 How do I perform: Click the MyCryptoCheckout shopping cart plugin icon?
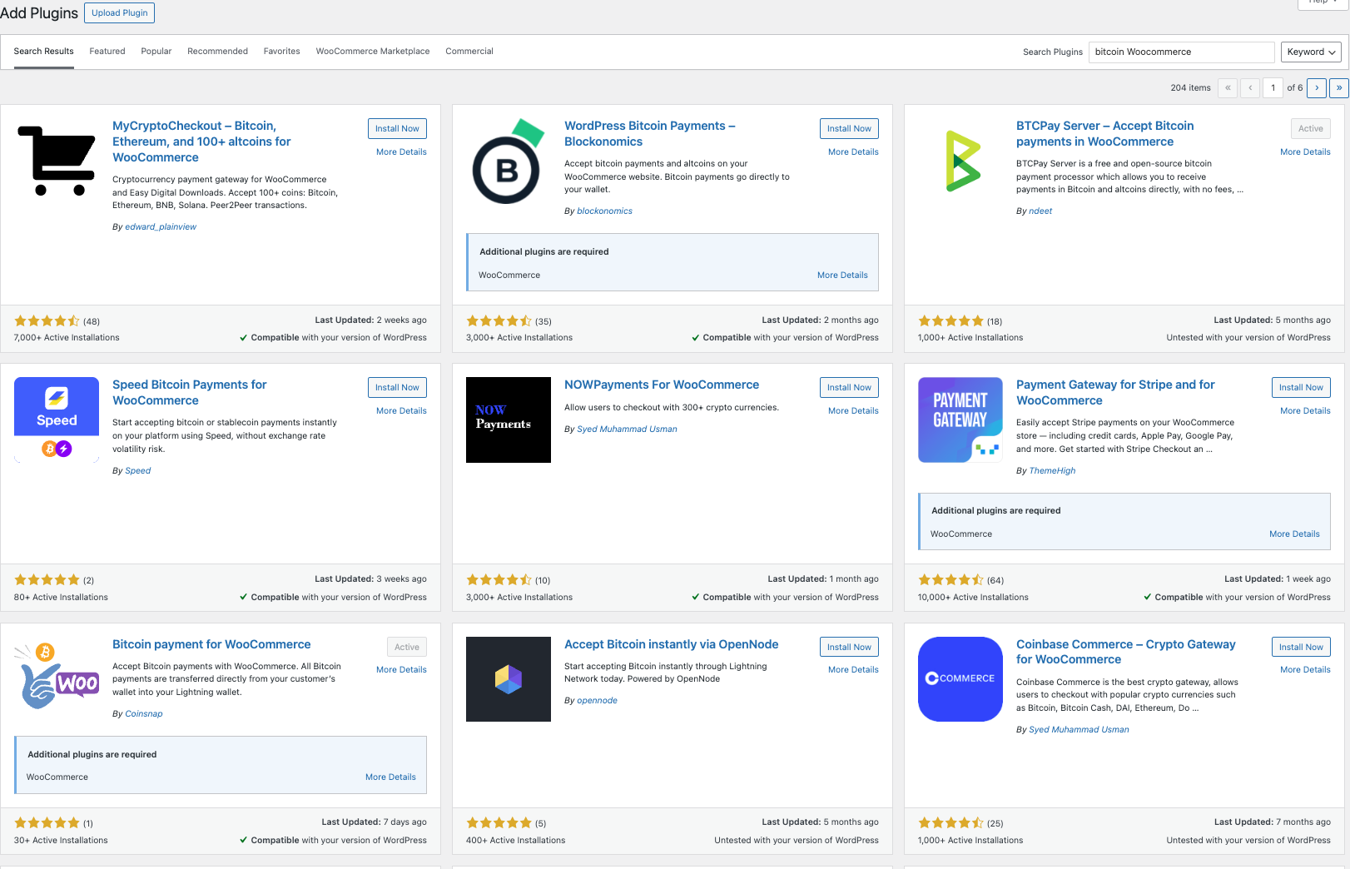coord(57,161)
